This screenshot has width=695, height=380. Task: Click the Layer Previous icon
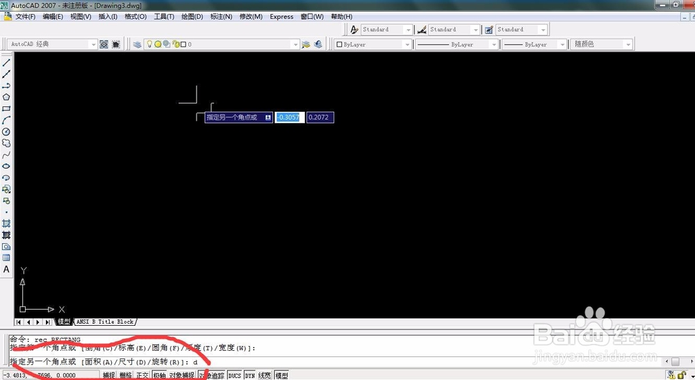(x=318, y=44)
